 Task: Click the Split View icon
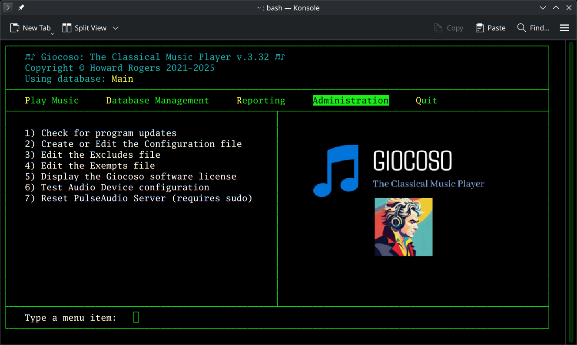click(x=67, y=27)
